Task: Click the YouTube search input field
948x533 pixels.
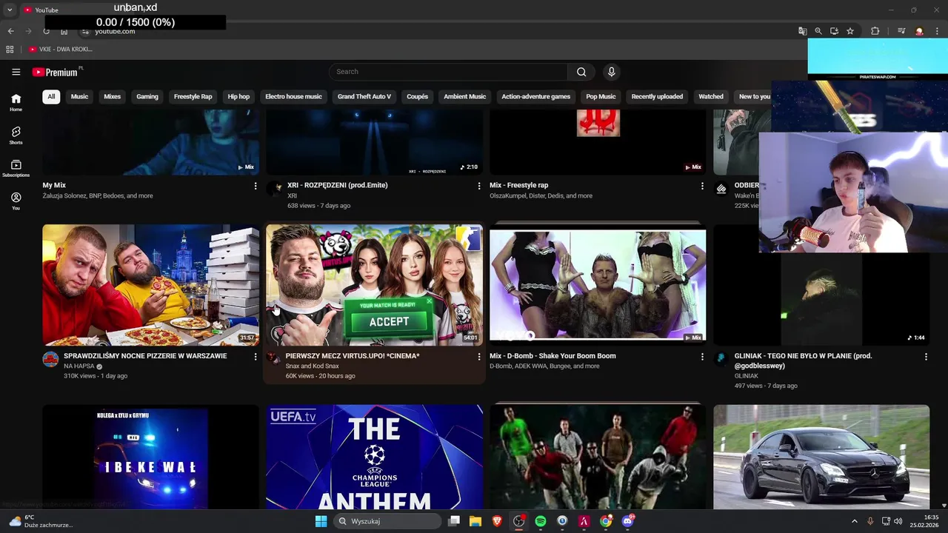Action: 448,72
